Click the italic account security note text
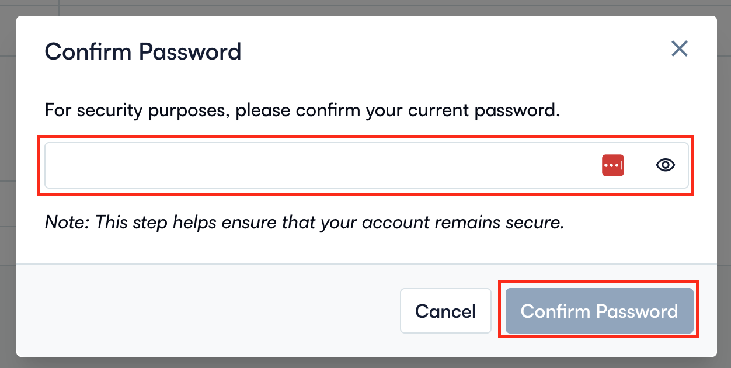Image resolution: width=731 pixels, height=368 pixels. tap(304, 223)
